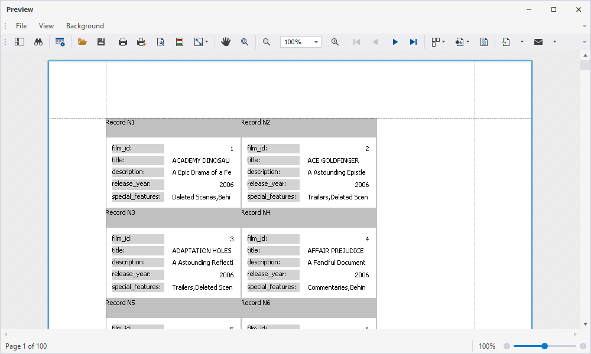Expand the Send via E-Mail dropdown arrow
The height and width of the screenshot is (354, 591).
coord(554,42)
